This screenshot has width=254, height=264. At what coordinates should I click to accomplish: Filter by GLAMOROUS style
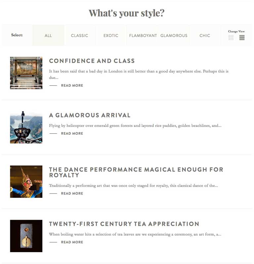(x=174, y=35)
